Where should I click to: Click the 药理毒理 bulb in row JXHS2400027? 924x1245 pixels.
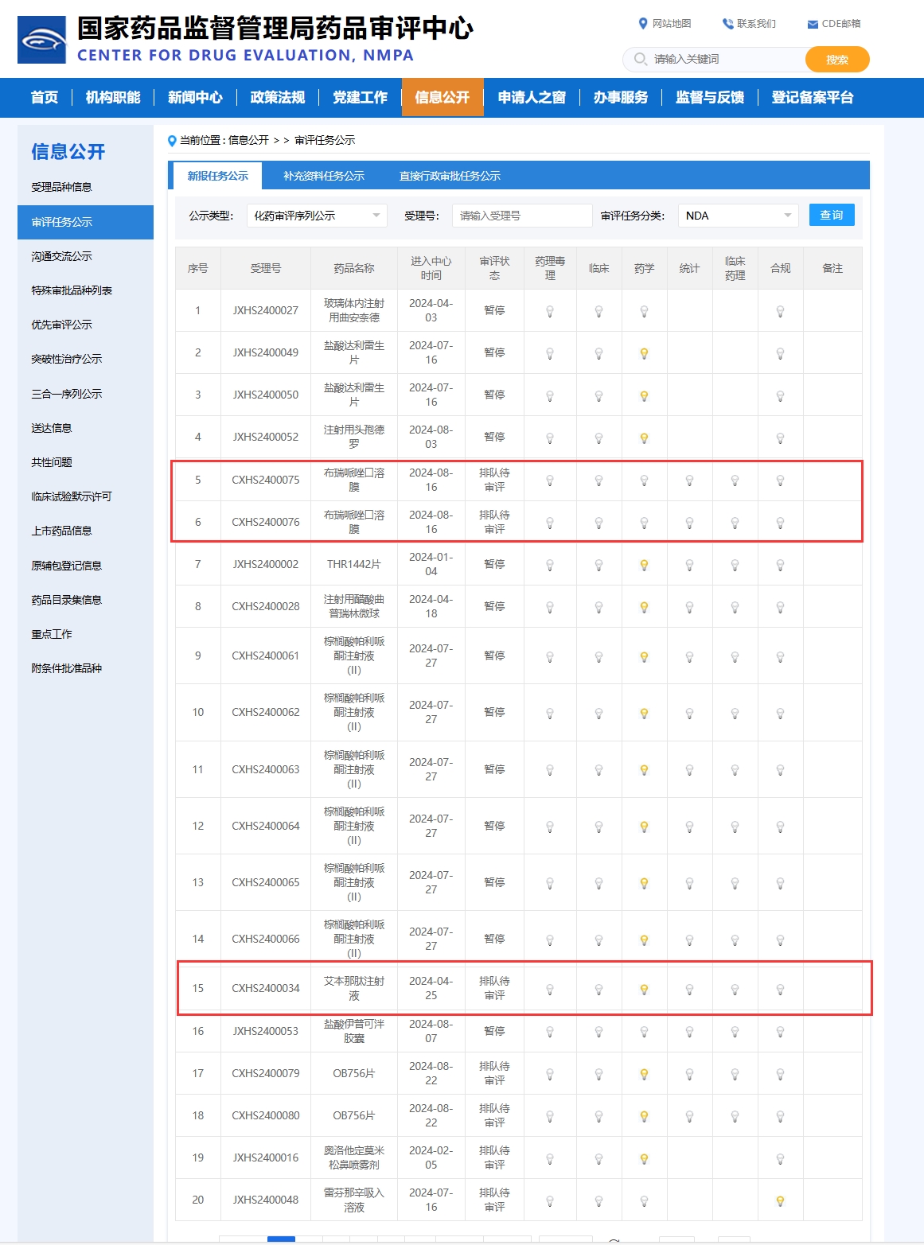pos(550,311)
